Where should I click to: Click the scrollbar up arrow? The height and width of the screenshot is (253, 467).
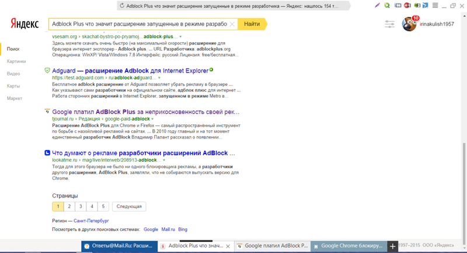463,15
